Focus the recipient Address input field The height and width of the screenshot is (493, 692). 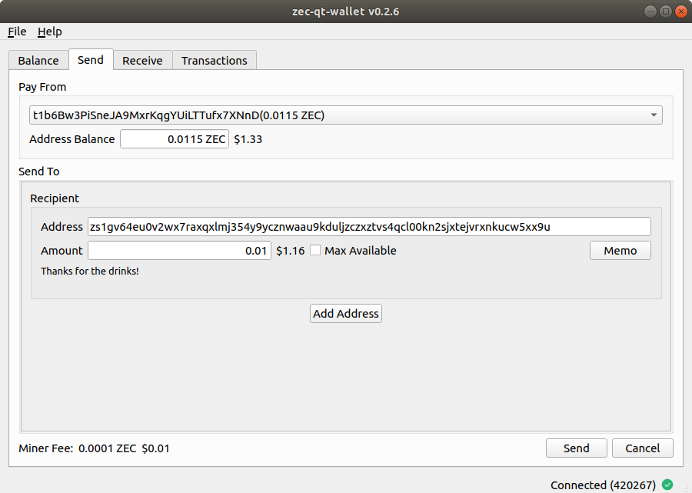(369, 227)
